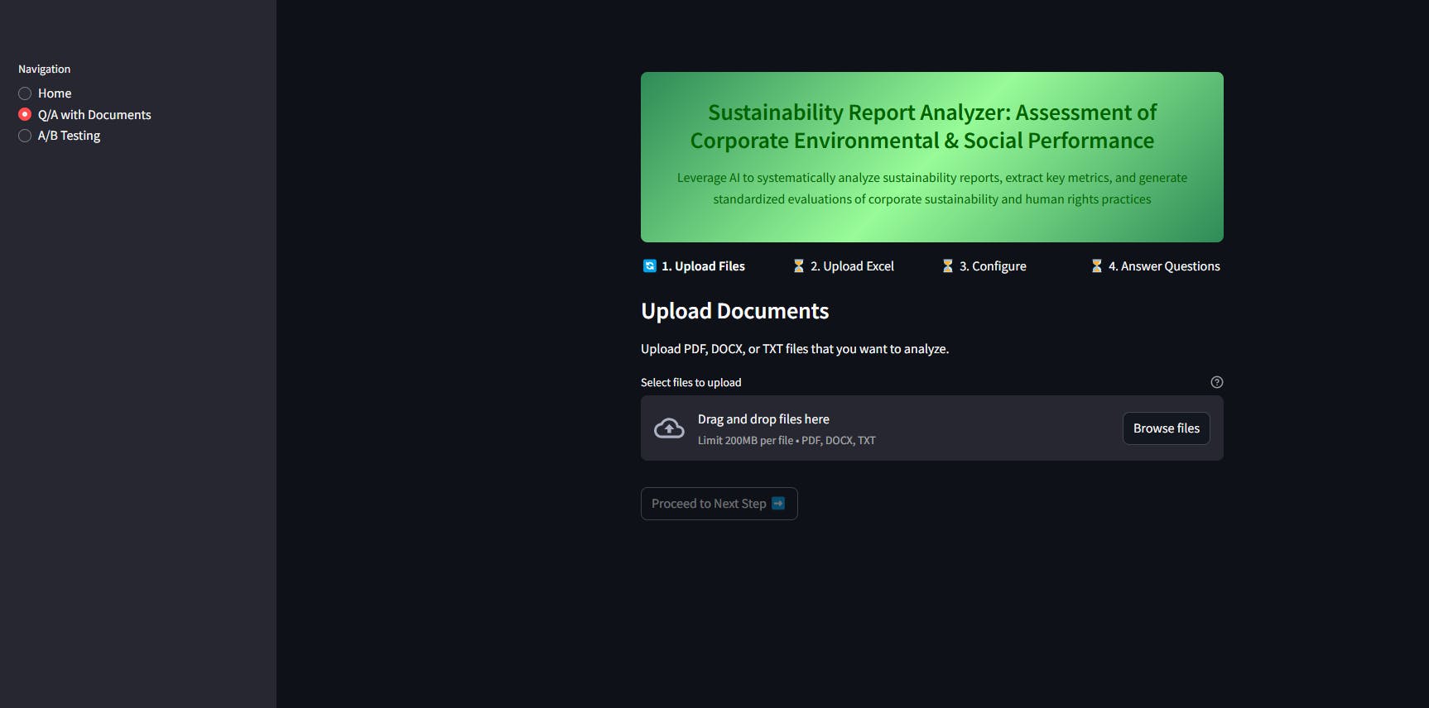Click the hourglass icon beside Upload Excel

point(798,266)
